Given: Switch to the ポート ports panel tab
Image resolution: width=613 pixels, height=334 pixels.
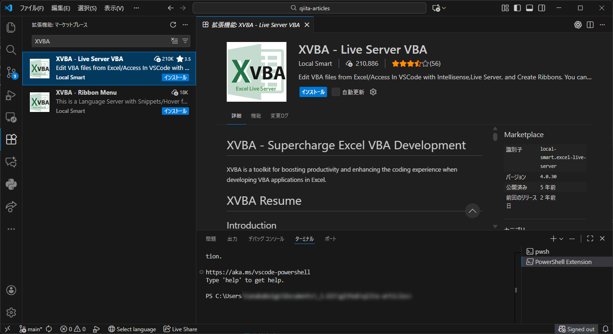Looking at the screenshot, I should click(x=330, y=239).
